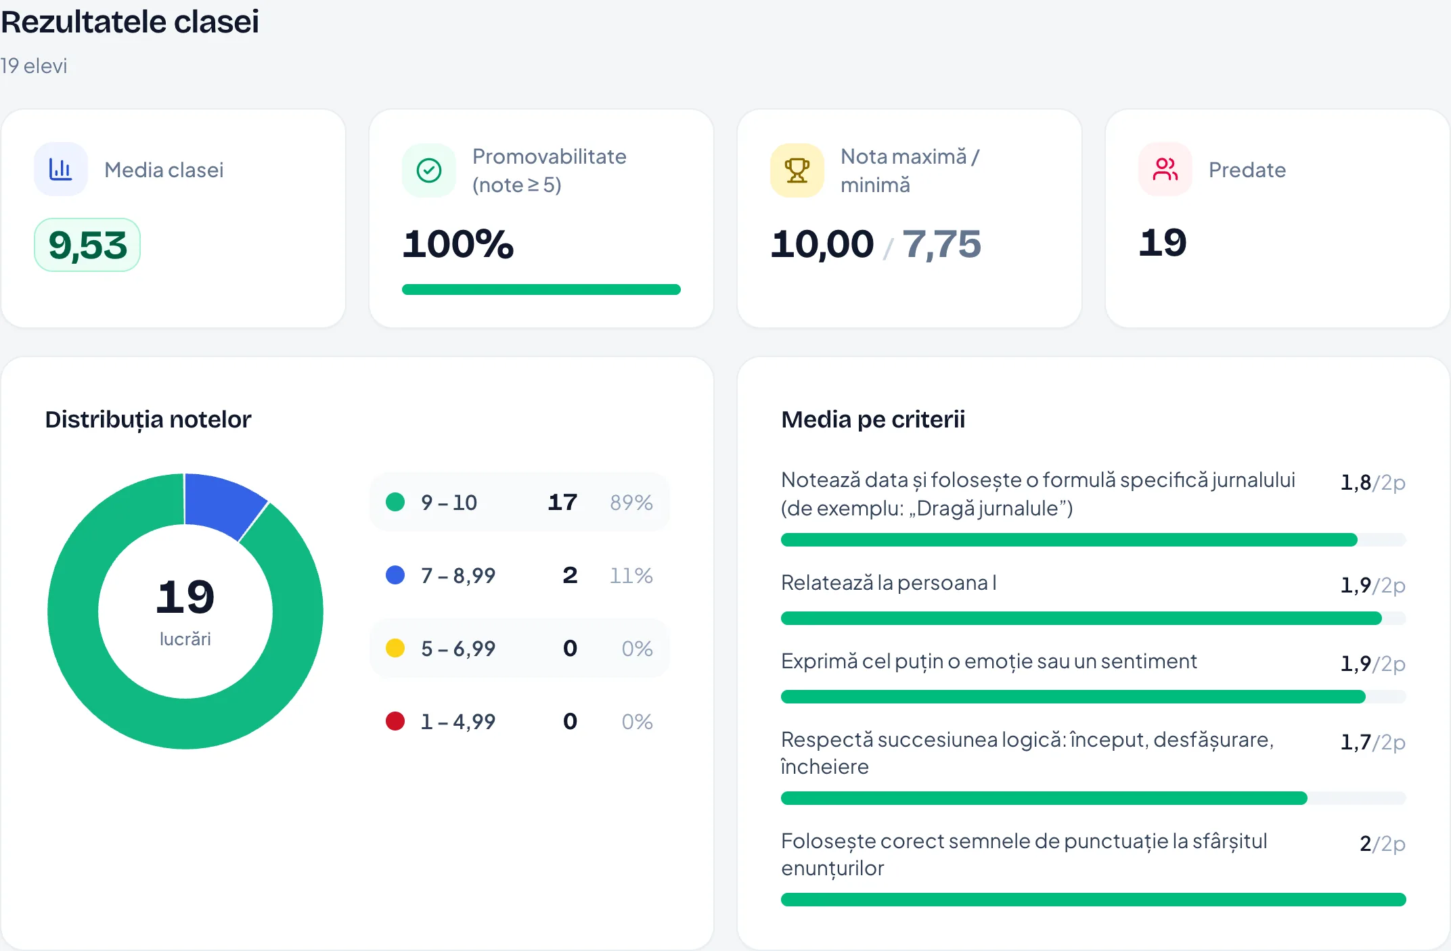1451x951 pixels.
Task: Click the 'Notează data și folosește' criterion text
Action: [x=1038, y=494]
